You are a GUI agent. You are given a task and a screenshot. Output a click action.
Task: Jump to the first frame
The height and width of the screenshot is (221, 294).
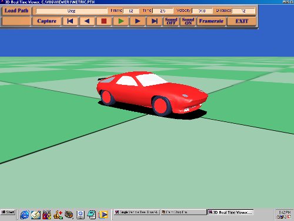70,21
